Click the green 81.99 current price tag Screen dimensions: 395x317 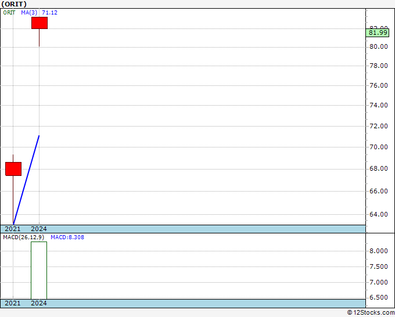(378, 33)
